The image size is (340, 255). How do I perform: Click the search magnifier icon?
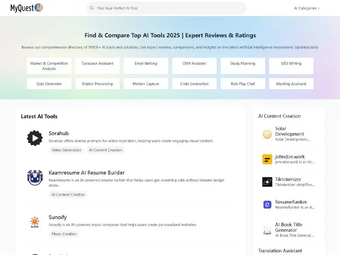click(x=92, y=8)
